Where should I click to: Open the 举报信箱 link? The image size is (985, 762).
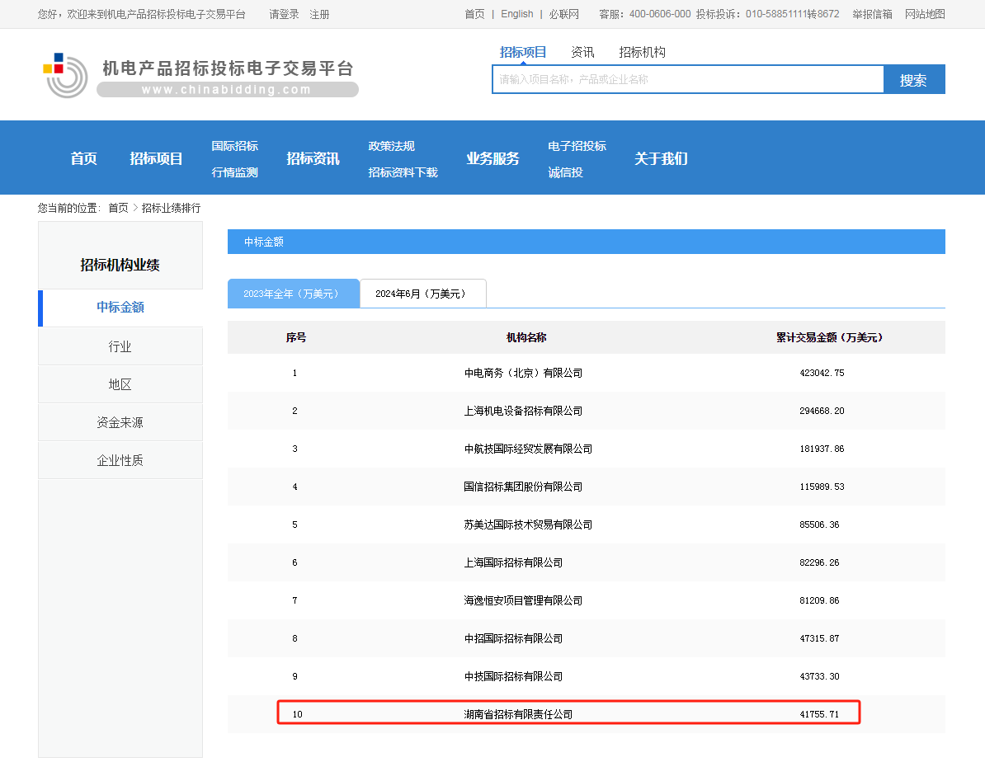tap(872, 14)
